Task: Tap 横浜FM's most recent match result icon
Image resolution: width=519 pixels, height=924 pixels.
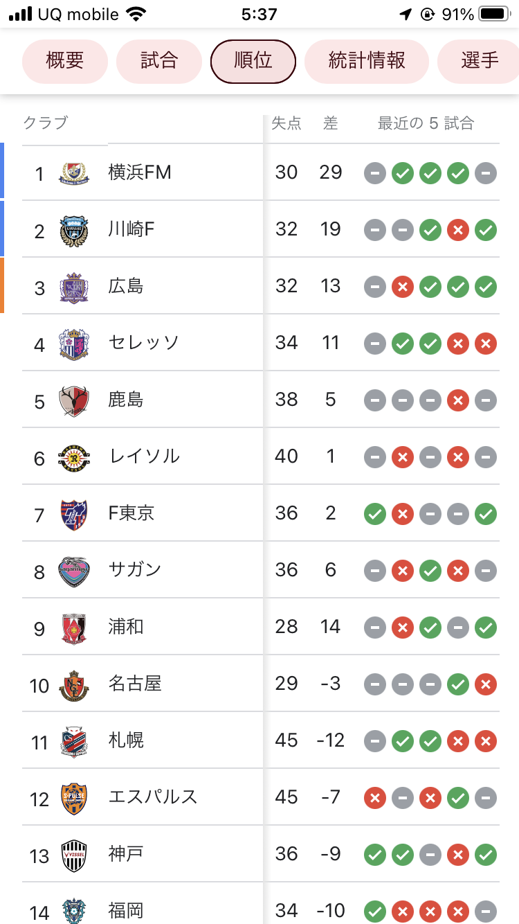Action: pos(486,173)
